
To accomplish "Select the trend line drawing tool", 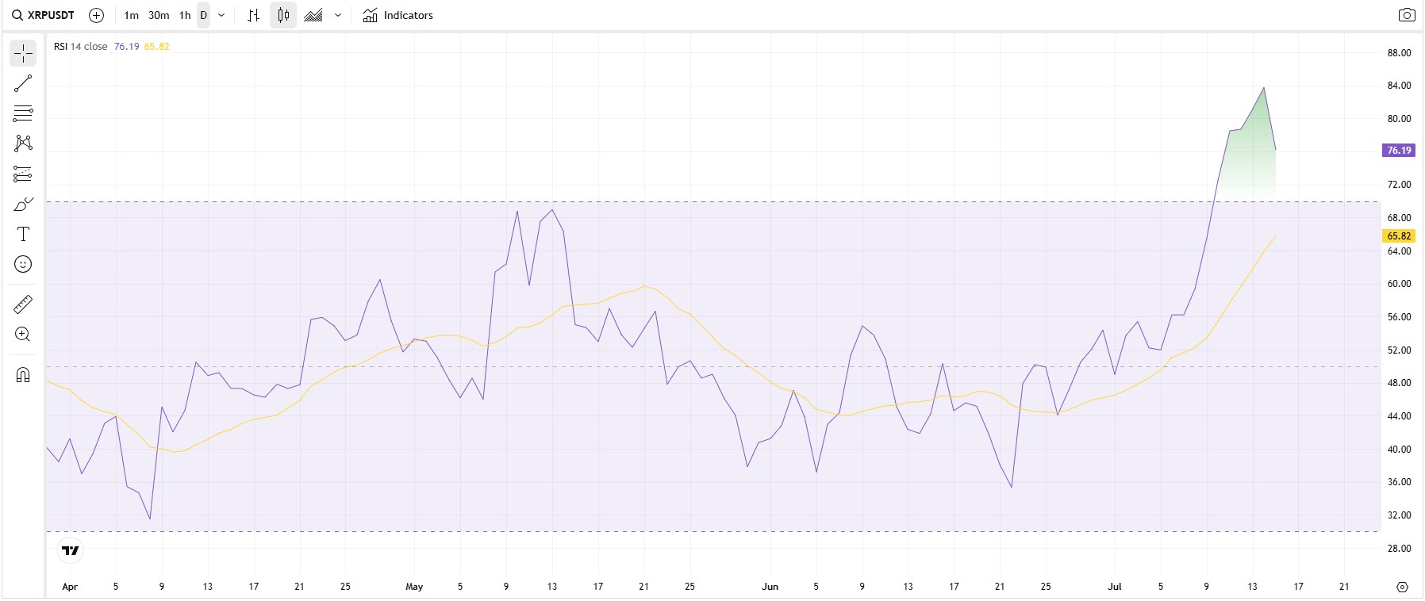I will tap(23, 83).
